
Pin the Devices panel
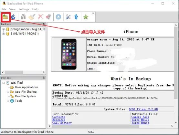coord(44,78)
